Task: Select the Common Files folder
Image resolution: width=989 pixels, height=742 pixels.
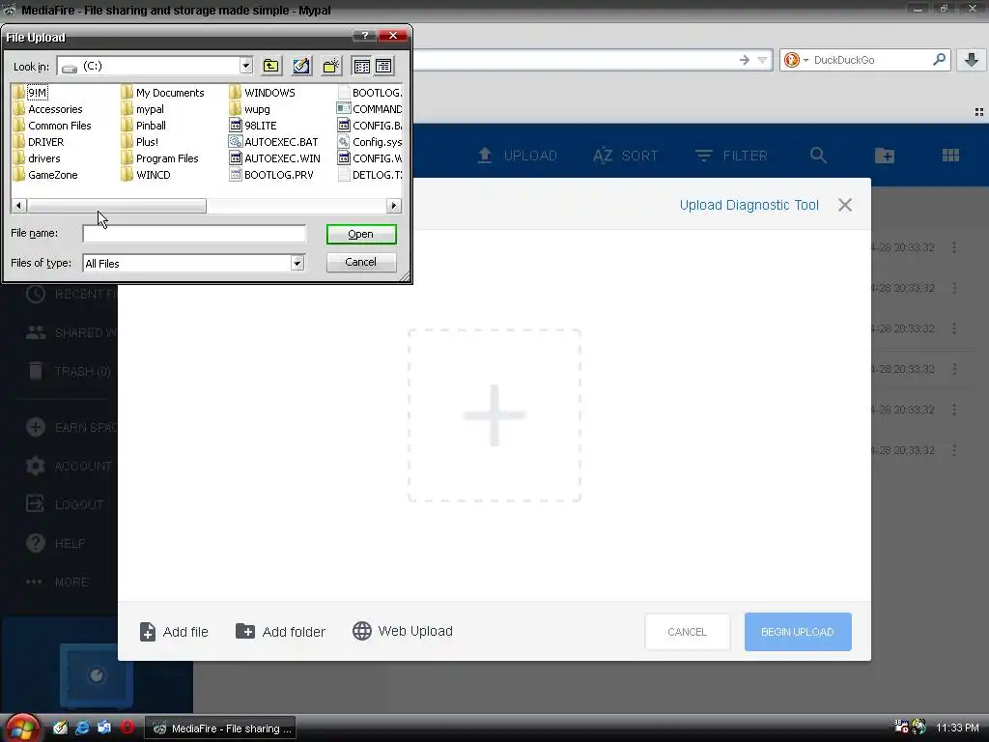Action: point(52,126)
